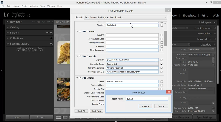
Task: Click the Rights Usage Terms input field
Action: (x=132, y=68)
